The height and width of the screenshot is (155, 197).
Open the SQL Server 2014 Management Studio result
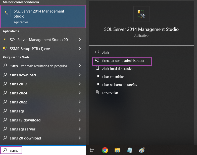[43, 16]
